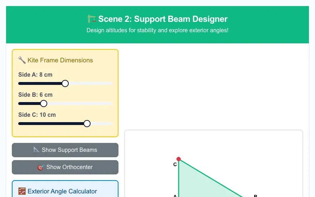
Task: Click the target dart icon on Show Orthocenter
Action: pos(41,167)
